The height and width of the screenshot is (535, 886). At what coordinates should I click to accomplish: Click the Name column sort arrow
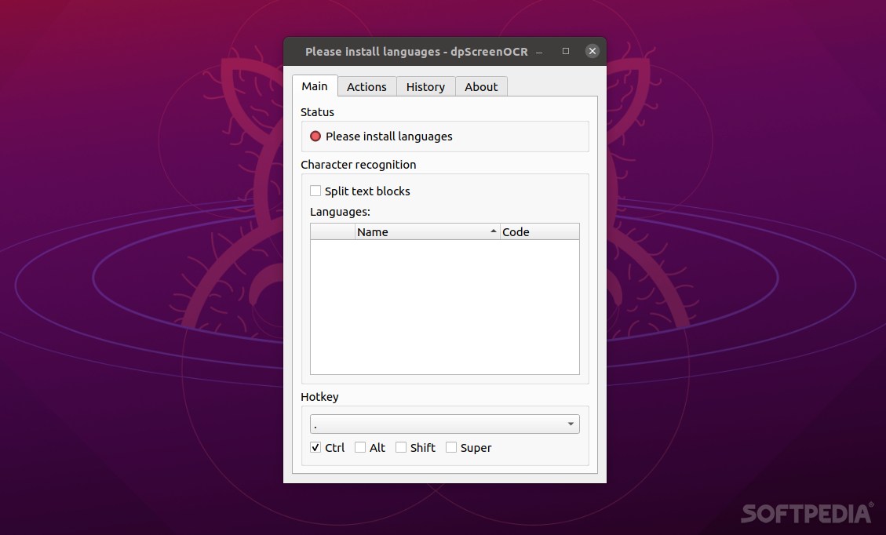tap(493, 231)
